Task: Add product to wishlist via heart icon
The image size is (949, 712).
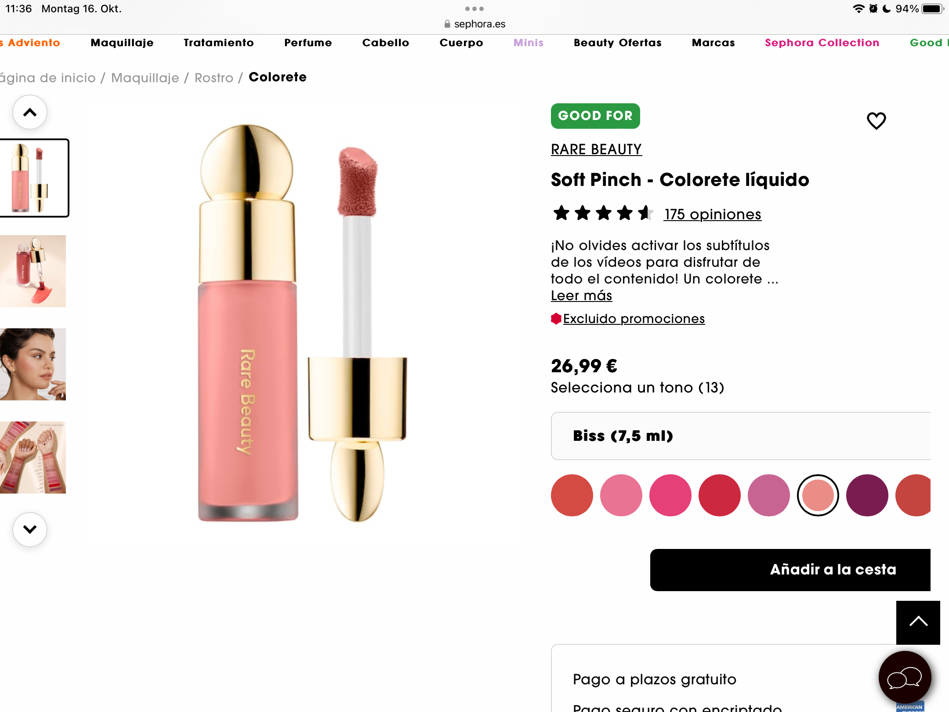Action: [x=876, y=120]
